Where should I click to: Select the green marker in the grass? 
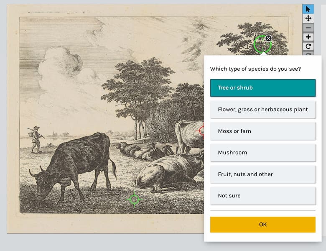point(134,200)
